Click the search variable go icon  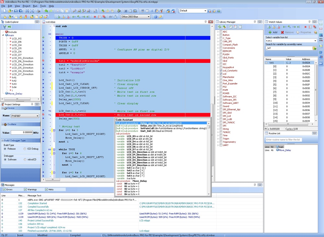[x=315, y=48]
